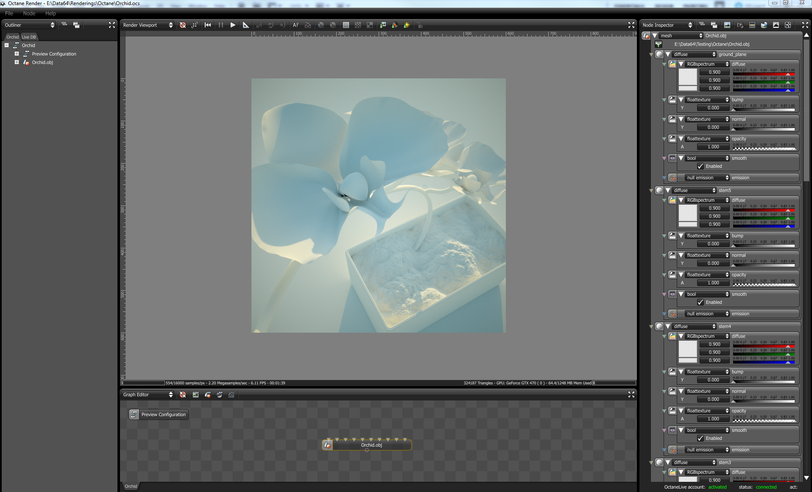Maximize the Node Inspector panel
The image size is (812, 492).
tap(805, 25)
